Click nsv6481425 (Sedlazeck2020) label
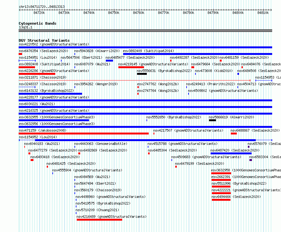The image size is (281, 232). [x=71, y=164]
